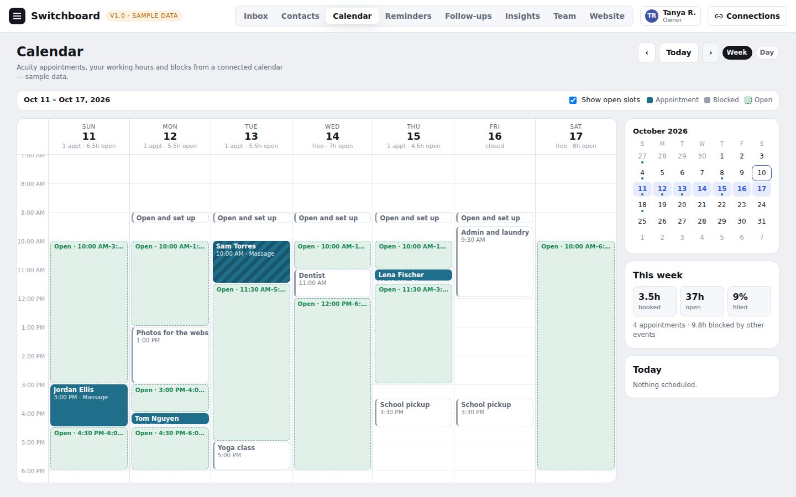The width and height of the screenshot is (796, 497).
Task: Go to previous week arrow
Action: click(647, 52)
